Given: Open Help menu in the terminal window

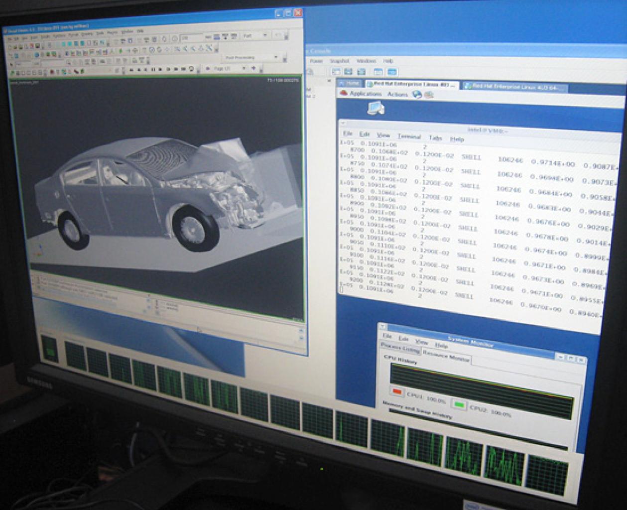Looking at the screenshot, I should 457,139.
